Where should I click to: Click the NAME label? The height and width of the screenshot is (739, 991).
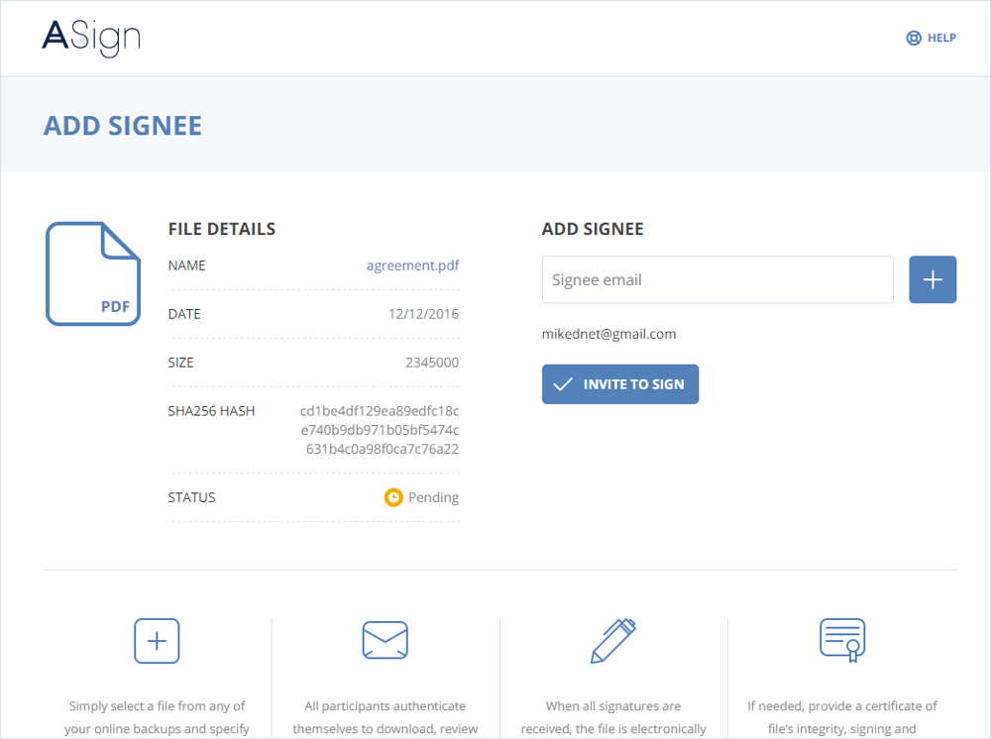click(186, 265)
